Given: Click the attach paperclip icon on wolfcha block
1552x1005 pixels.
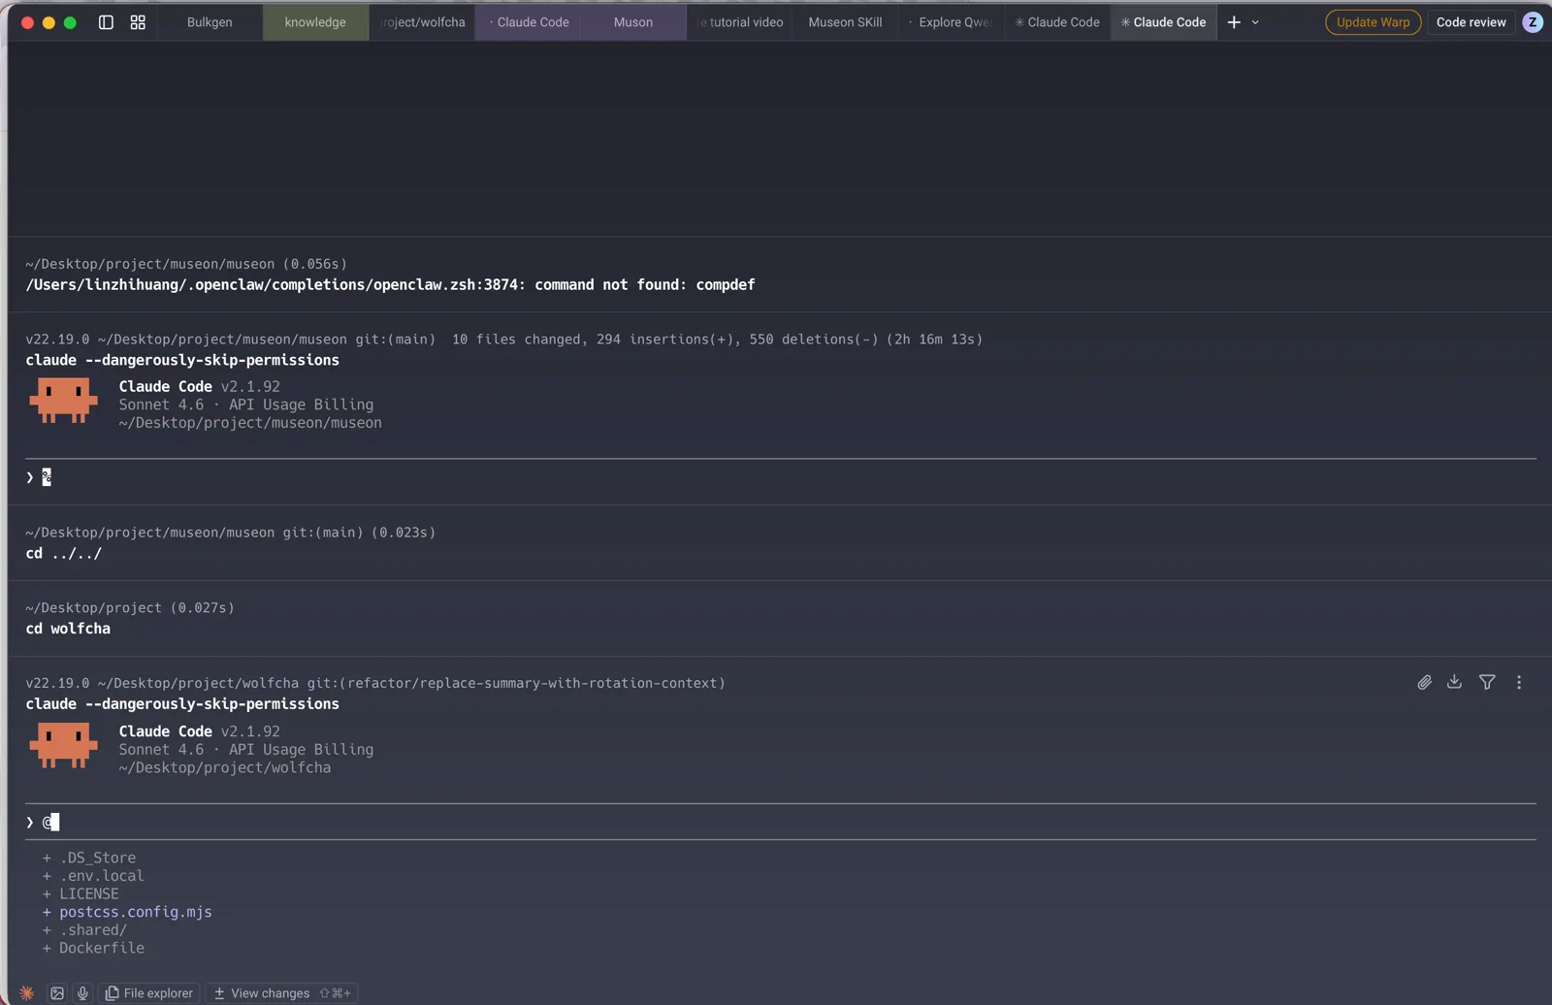Looking at the screenshot, I should 1424,683.
